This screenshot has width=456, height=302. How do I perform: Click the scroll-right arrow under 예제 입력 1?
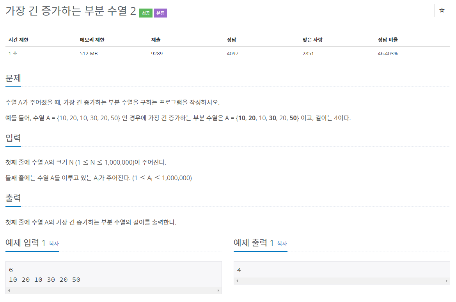pyautogui.click(x=218, y=290)
